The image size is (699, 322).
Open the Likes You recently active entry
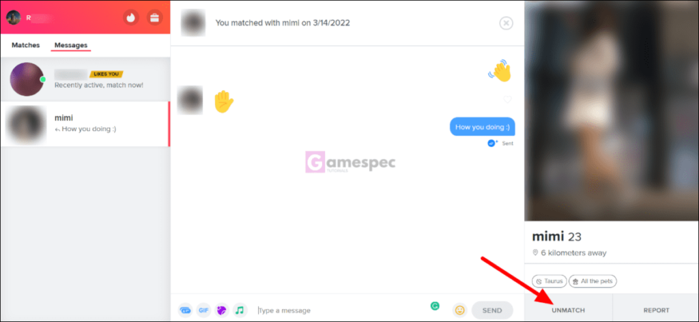click(85, 79)
